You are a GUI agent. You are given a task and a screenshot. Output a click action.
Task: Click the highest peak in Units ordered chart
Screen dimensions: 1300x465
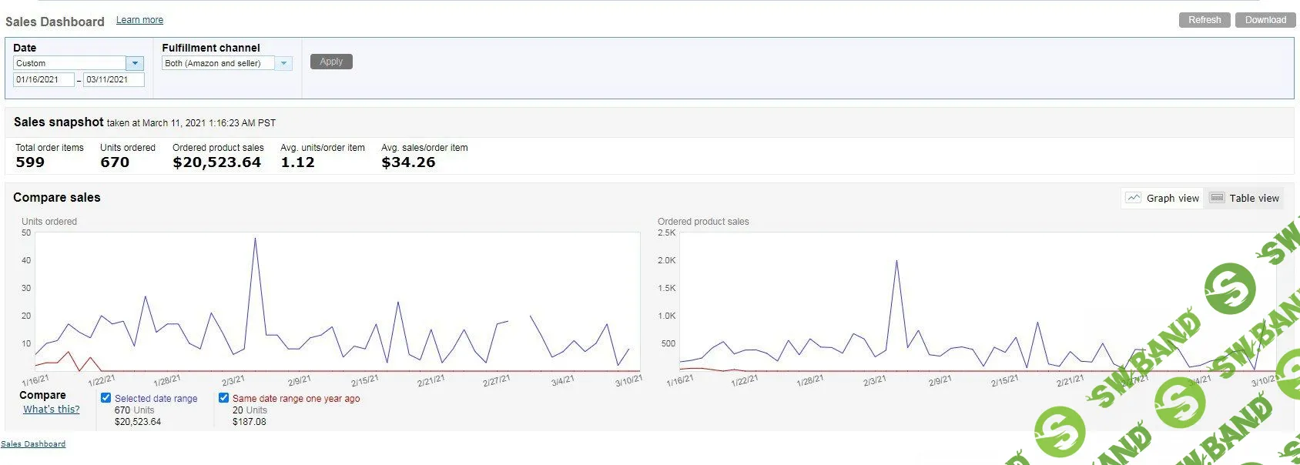(x=255, y=239)
